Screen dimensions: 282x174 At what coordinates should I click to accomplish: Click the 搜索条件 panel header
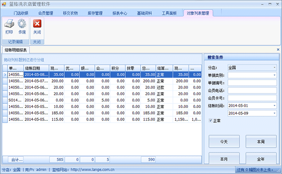pyautogui.click(x=242, y=57)
